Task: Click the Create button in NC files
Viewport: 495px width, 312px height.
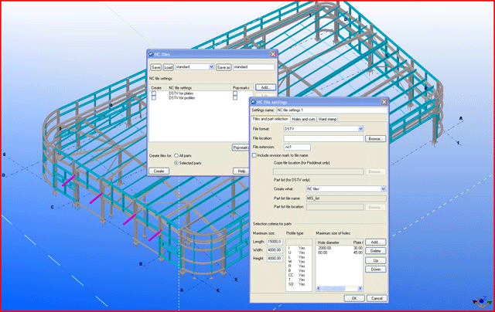Action: [159, 171]
